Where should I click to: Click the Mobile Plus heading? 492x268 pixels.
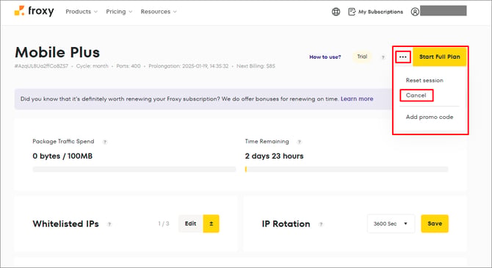[57, 52]
